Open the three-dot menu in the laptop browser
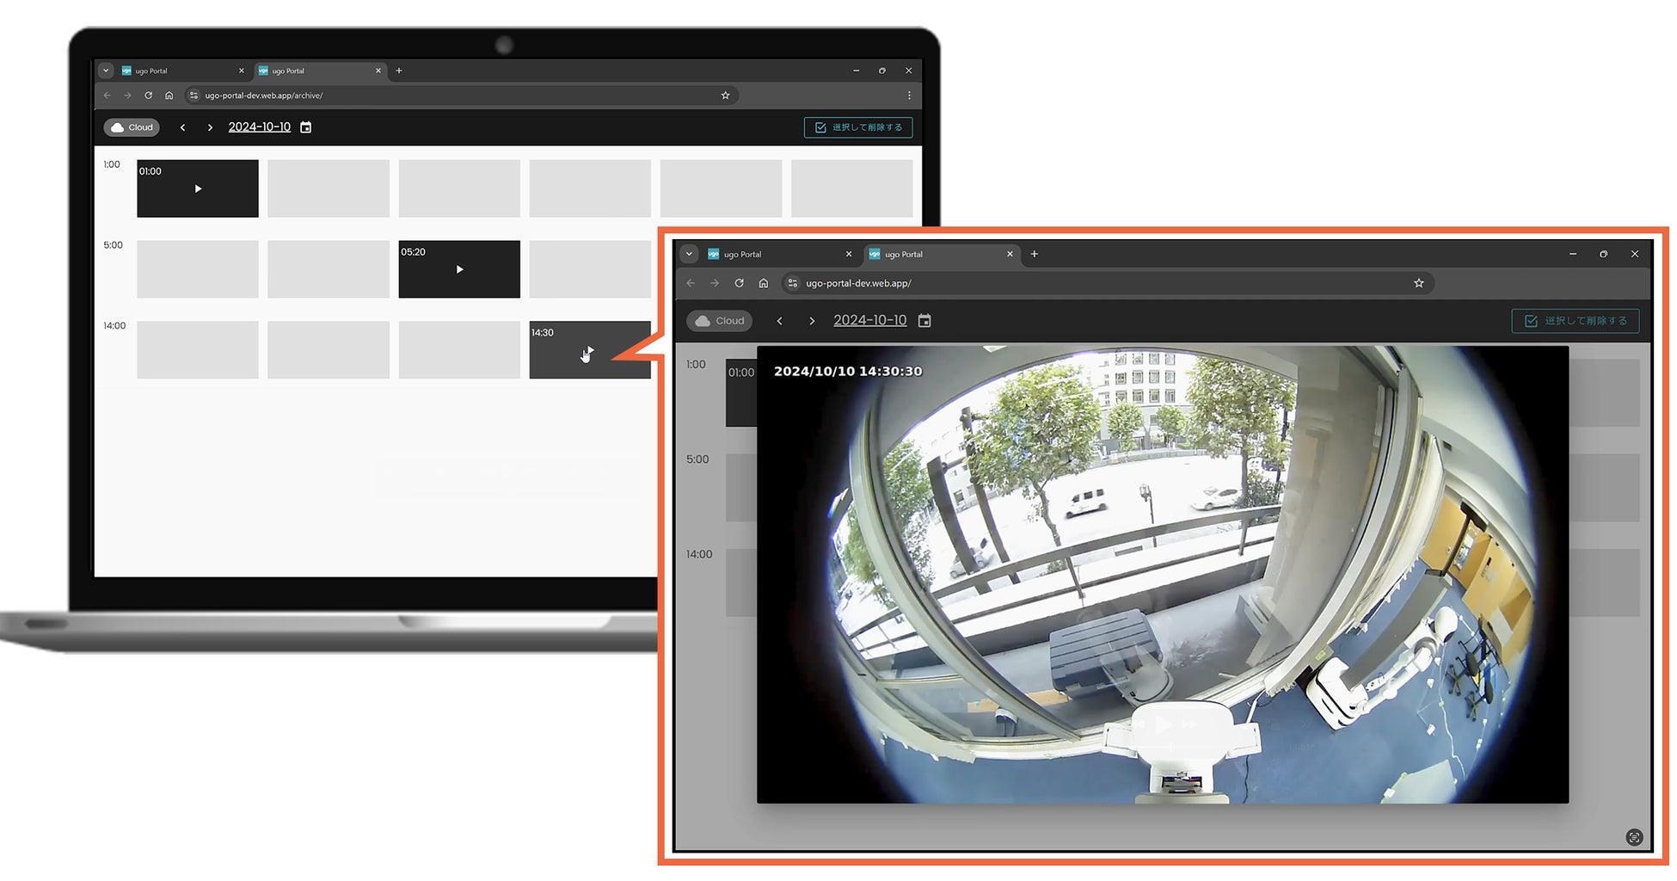1677x881 pixels. tap(909, 95)
